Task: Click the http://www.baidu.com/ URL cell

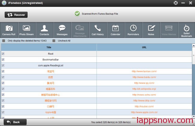Action: pos(144,77)
